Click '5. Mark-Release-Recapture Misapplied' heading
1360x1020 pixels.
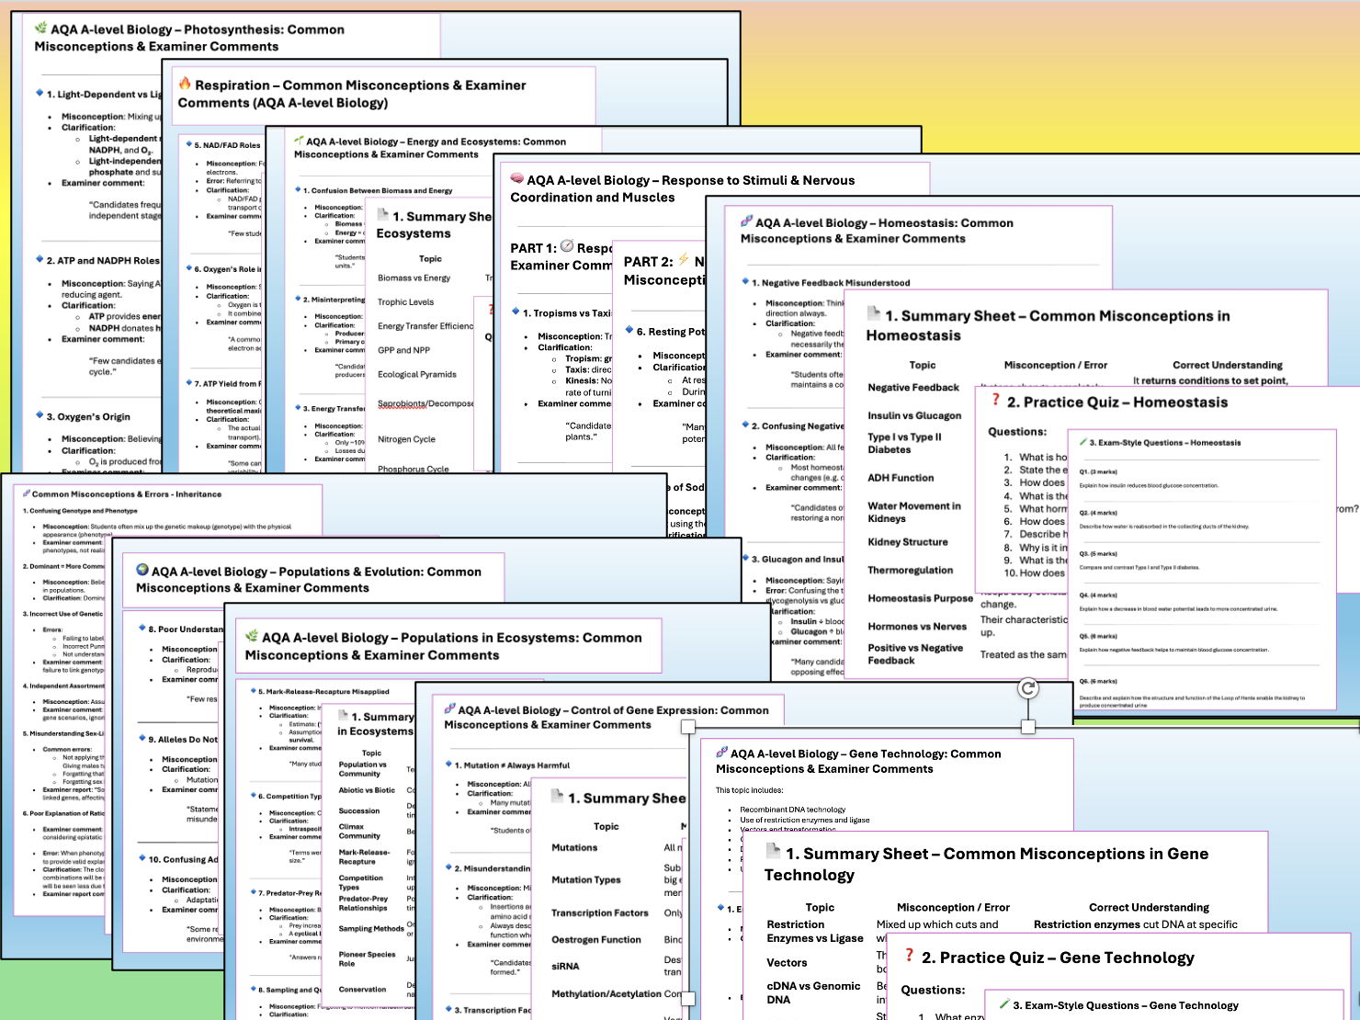[x=323, y=691]
